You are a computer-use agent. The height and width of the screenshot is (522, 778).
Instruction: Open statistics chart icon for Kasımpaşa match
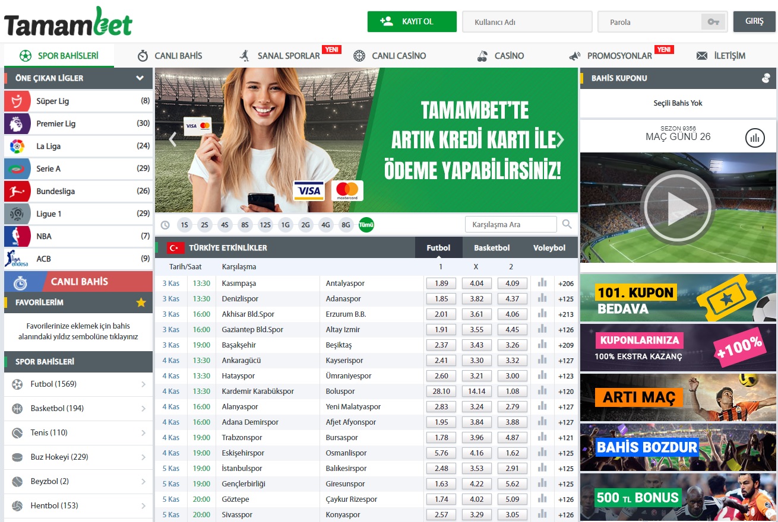(x=542, y=283)
